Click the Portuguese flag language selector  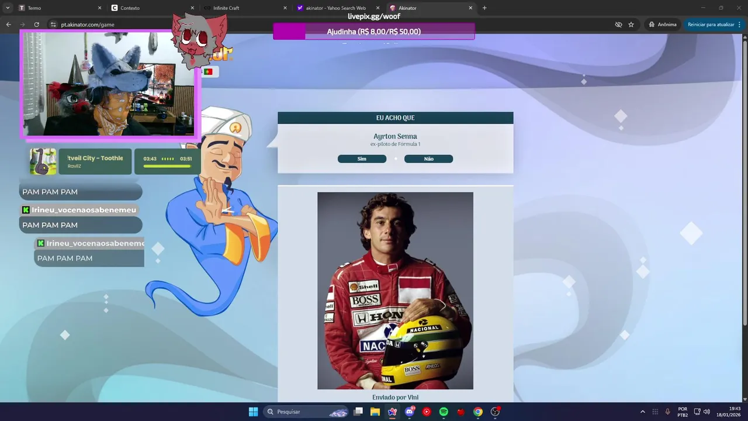(208, 71)
